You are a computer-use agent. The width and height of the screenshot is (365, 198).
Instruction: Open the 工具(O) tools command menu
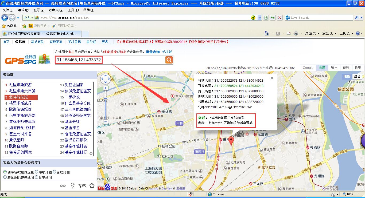pos(346,33)
